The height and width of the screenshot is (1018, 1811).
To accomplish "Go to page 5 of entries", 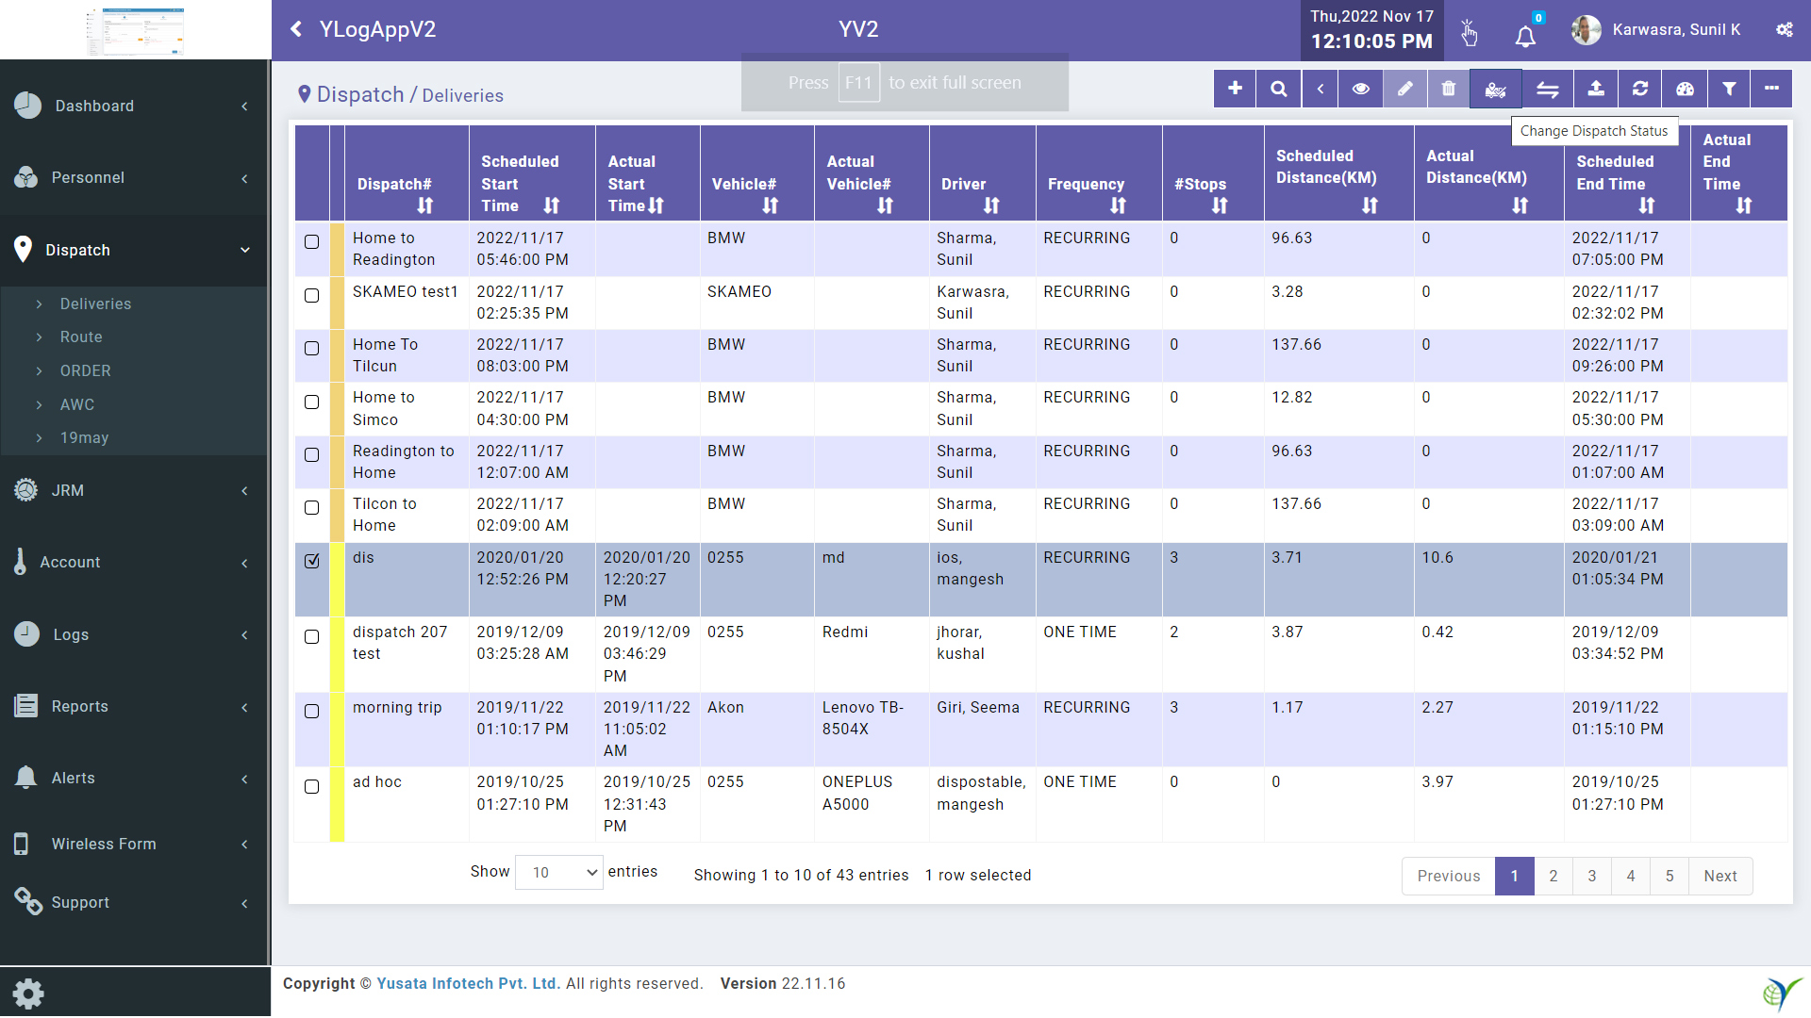I will coord(1670,876).
